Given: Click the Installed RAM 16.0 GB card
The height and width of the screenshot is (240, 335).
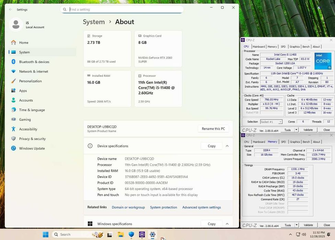Looking at the screenshot, I should tap(107, 89).
